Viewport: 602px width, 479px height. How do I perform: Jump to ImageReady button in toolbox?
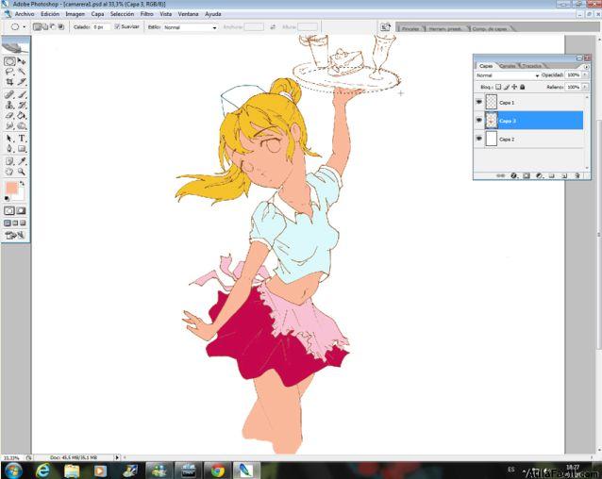tap(15, 235)
